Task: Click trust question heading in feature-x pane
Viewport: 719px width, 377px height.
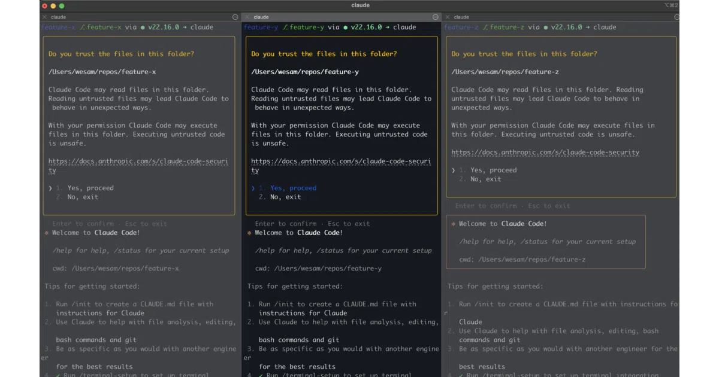Action: pyautogui.click(x=122, y=54)
